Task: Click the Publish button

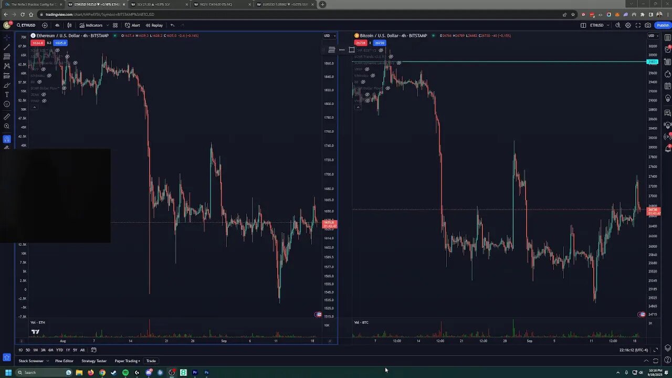Action: tap(663, 25)
